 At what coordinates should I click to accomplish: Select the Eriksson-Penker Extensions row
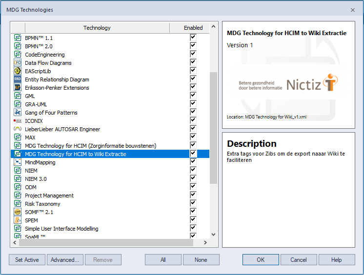click(x=110, y=88)
